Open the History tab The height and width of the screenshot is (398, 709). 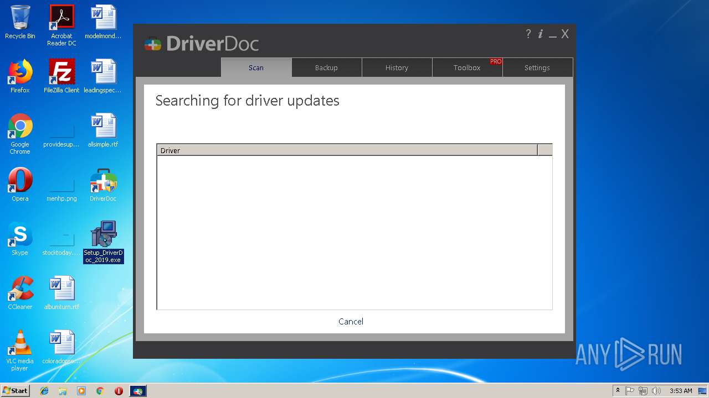point(397,67)
